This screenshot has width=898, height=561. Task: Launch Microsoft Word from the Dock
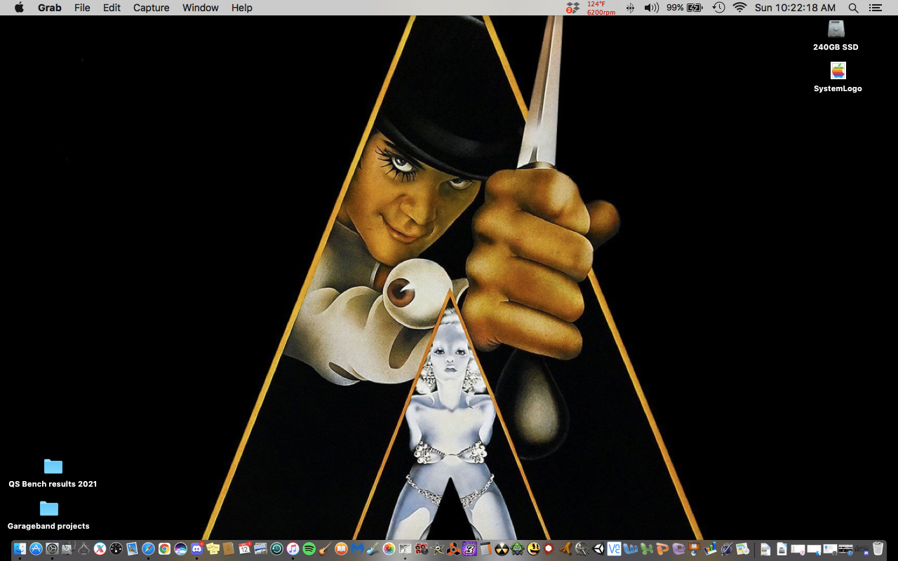point(631,549)
